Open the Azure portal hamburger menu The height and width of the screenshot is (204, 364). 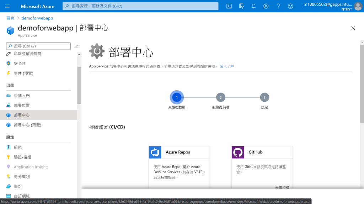(x=7, y=6)
